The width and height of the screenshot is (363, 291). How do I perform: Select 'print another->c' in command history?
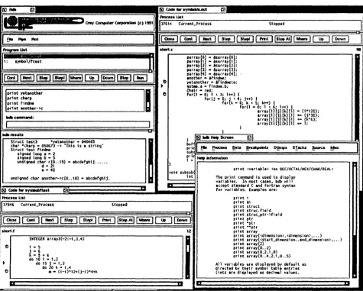click(x=25, y=108)
